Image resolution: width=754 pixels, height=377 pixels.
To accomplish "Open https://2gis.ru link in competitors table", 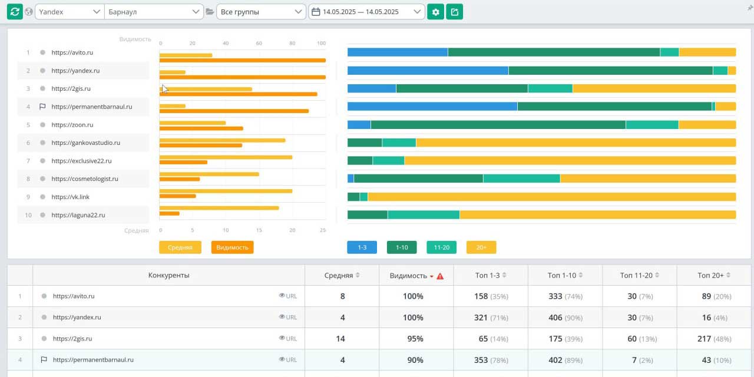I will pyautogui.click(x=72, y=339).
